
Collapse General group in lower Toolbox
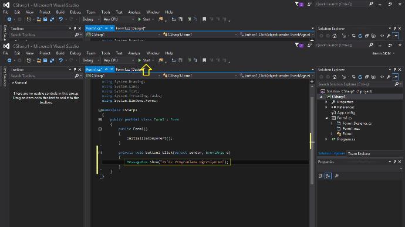pos(13,82)
